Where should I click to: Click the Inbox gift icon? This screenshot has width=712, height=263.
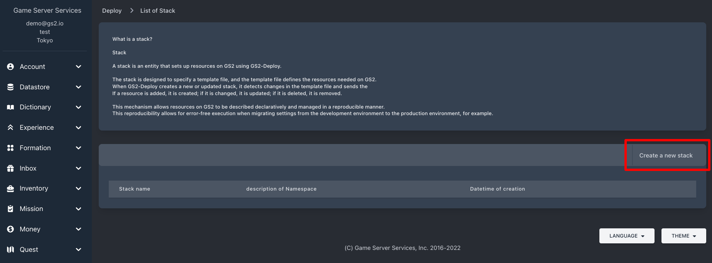point(10,168)
